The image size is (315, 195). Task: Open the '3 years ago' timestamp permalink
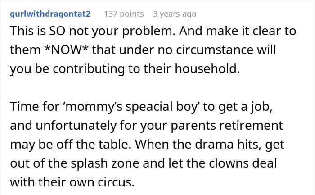point(175,14)
